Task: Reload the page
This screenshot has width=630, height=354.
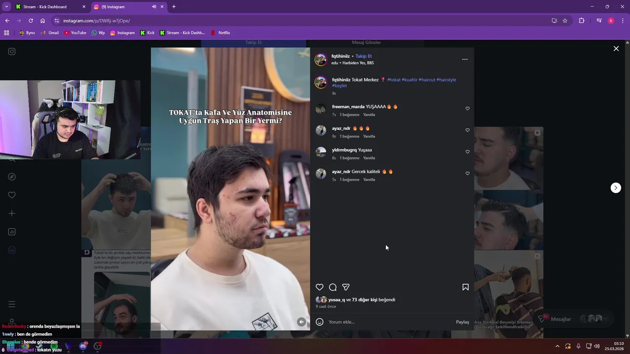Action: click(31, 21)
